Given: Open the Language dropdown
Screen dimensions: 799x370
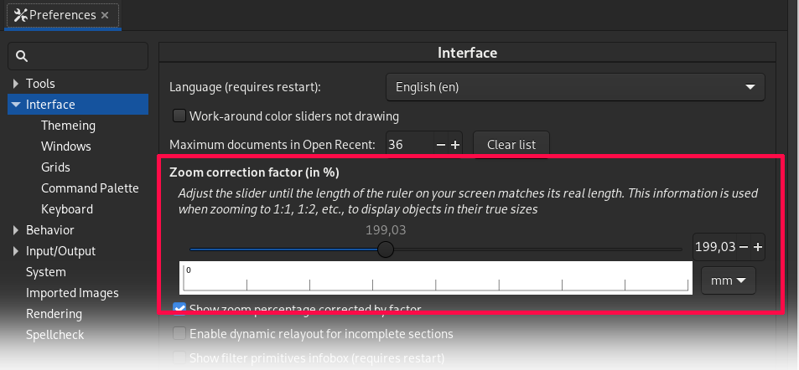Looking at the screenshot, I should (575, 87).
